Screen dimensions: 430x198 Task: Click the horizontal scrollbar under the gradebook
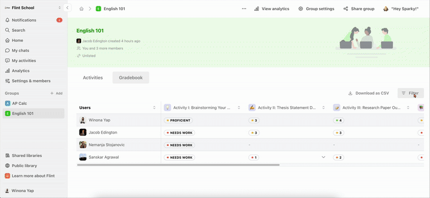[x=178, y=165]
